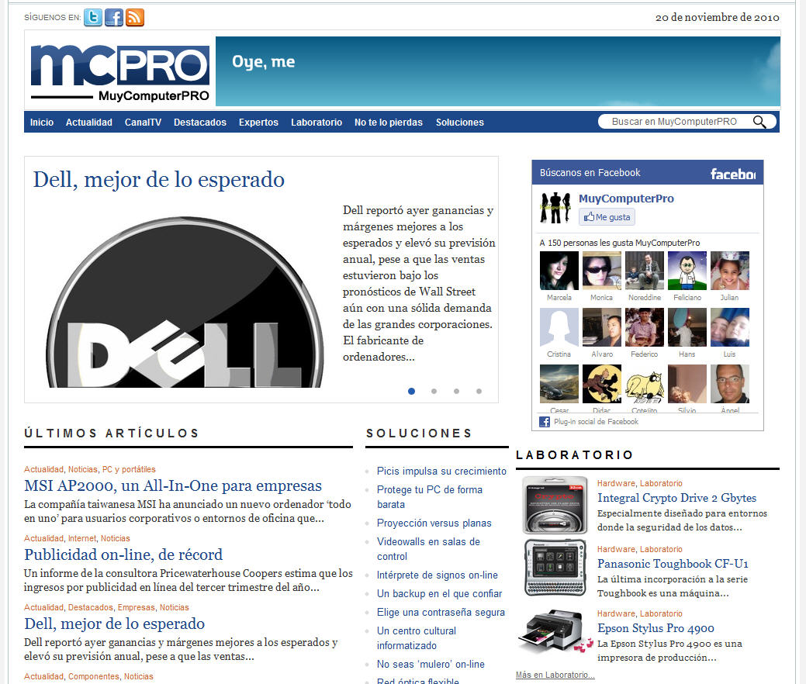Open Didac's Tintin avatar
This screenshot has height=684, width=806.
(x=602, y=384)
